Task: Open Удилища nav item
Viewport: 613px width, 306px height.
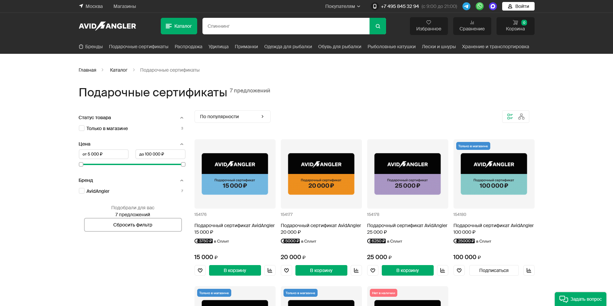Action: click(x=218, y=47)
